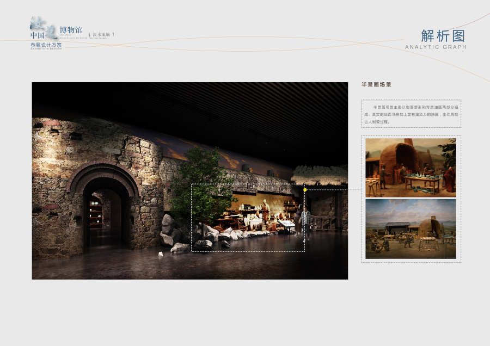Screen dimensions: 490x346
Task: Click the dotted description text box
Action: pyautogui.click(x=411, y=114)
